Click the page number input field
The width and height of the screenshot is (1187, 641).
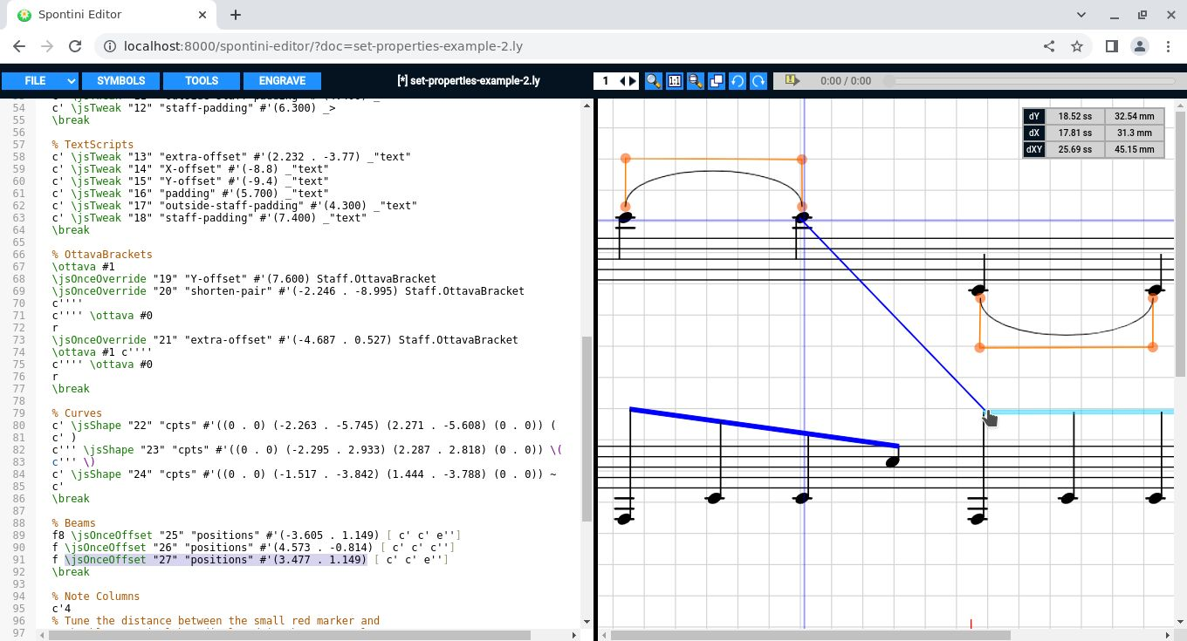tap(606, 81)
